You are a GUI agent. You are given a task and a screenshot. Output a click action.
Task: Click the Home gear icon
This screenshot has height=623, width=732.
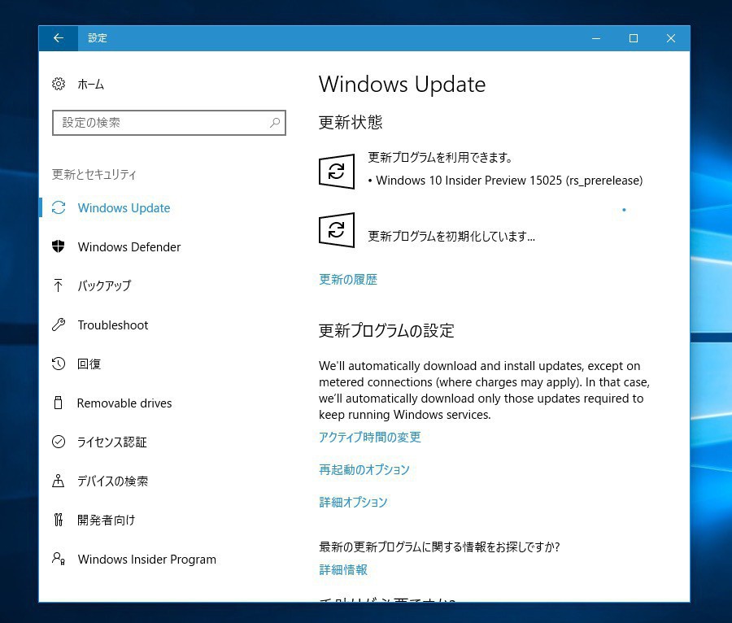click(59, 84)
